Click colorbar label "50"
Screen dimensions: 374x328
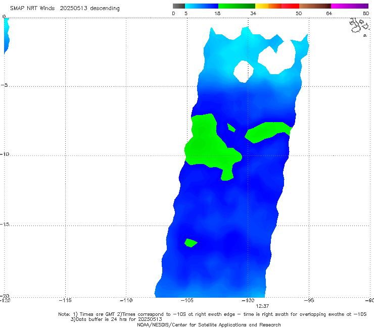coord(299,13)
